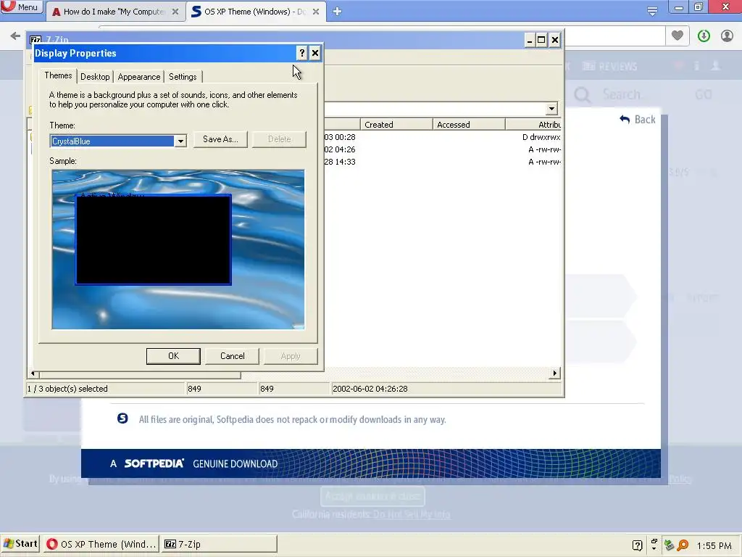Click the Accept cookies & close button
The width and height of the screenshot is (742, 557).
coord(372,496)
